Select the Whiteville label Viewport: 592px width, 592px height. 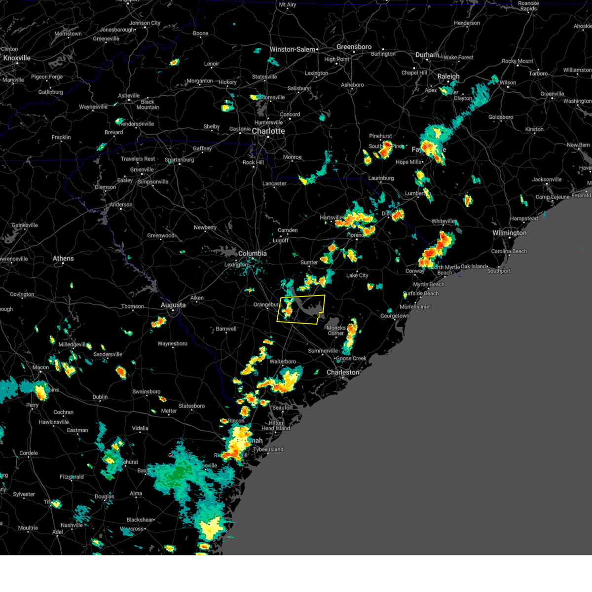443,222
